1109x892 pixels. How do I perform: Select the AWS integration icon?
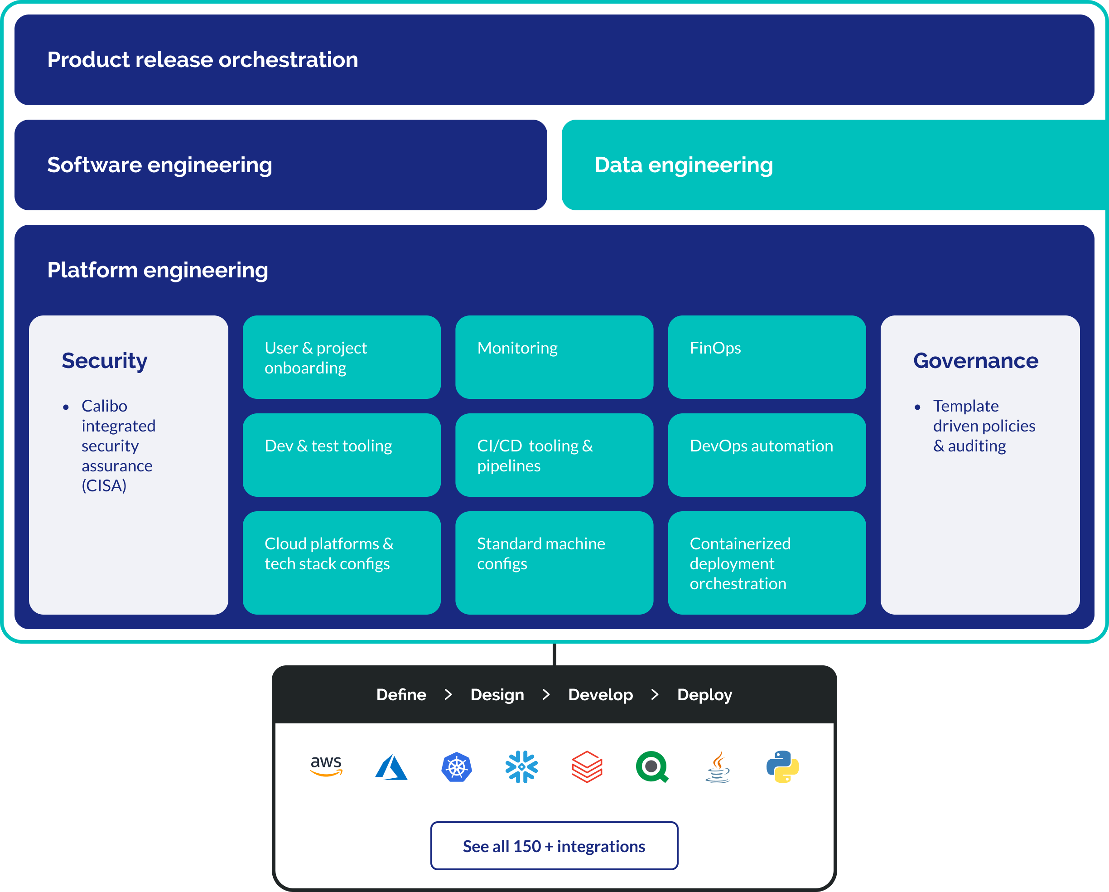326,767
